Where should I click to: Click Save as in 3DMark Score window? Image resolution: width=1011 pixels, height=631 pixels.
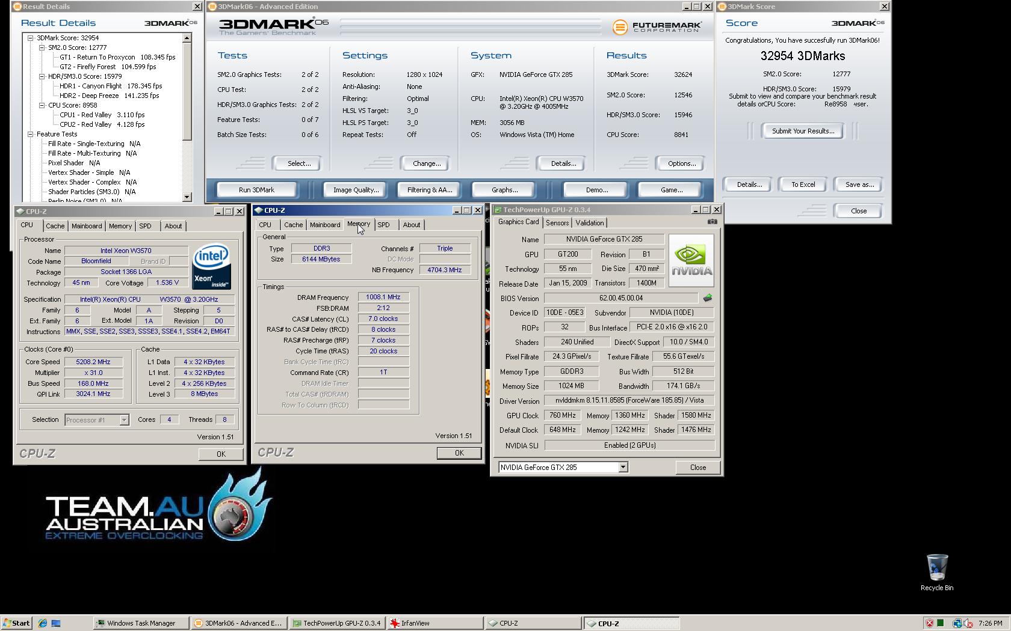pyautogui.click(x=859, y=184)
